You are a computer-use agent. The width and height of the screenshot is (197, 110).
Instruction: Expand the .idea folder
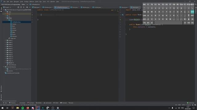click(x=5, y=12)
